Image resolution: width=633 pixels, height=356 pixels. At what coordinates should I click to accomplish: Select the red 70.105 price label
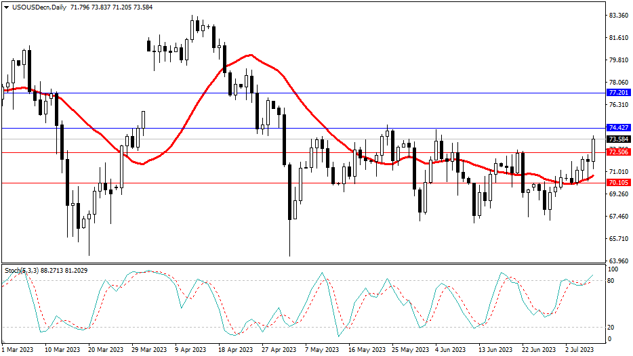619,183
